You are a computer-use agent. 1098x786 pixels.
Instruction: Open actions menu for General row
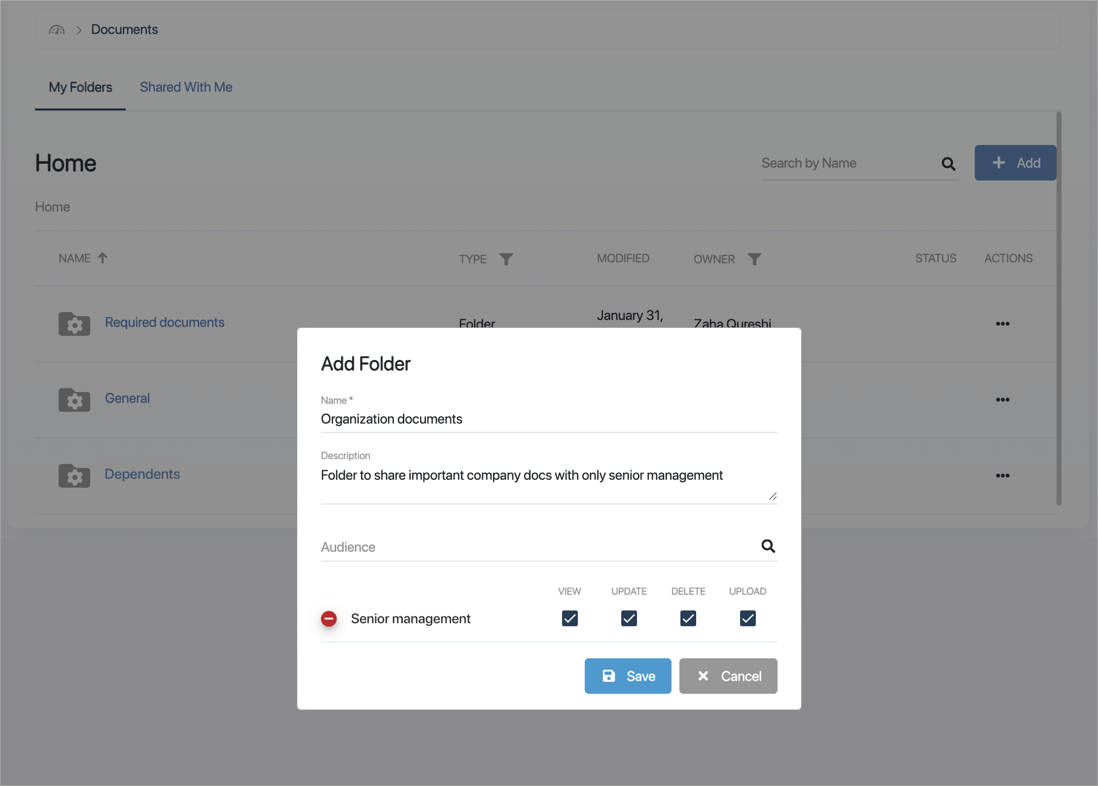[x=1003, y=400]
